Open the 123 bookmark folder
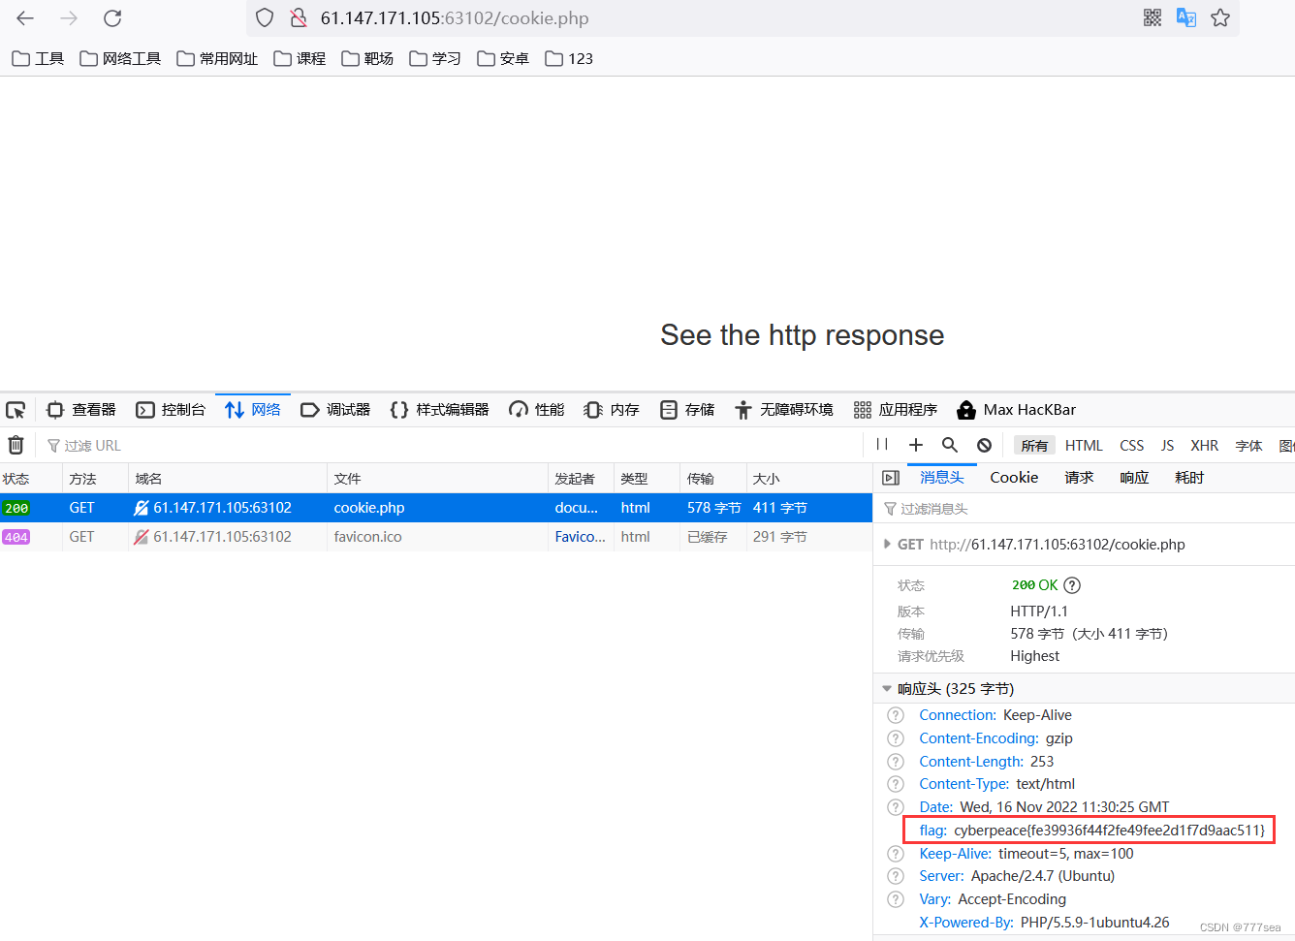 pos(569,59)
